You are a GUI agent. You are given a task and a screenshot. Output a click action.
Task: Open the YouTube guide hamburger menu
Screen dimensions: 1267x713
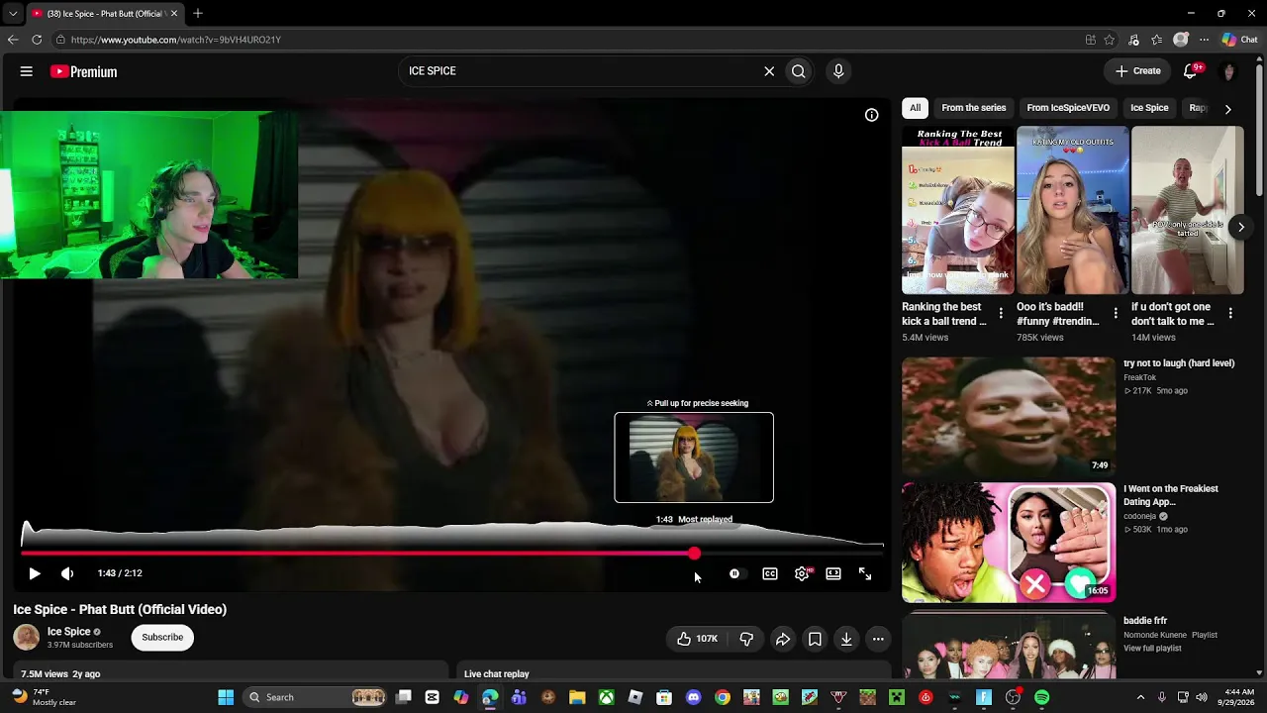pos(27,71)
